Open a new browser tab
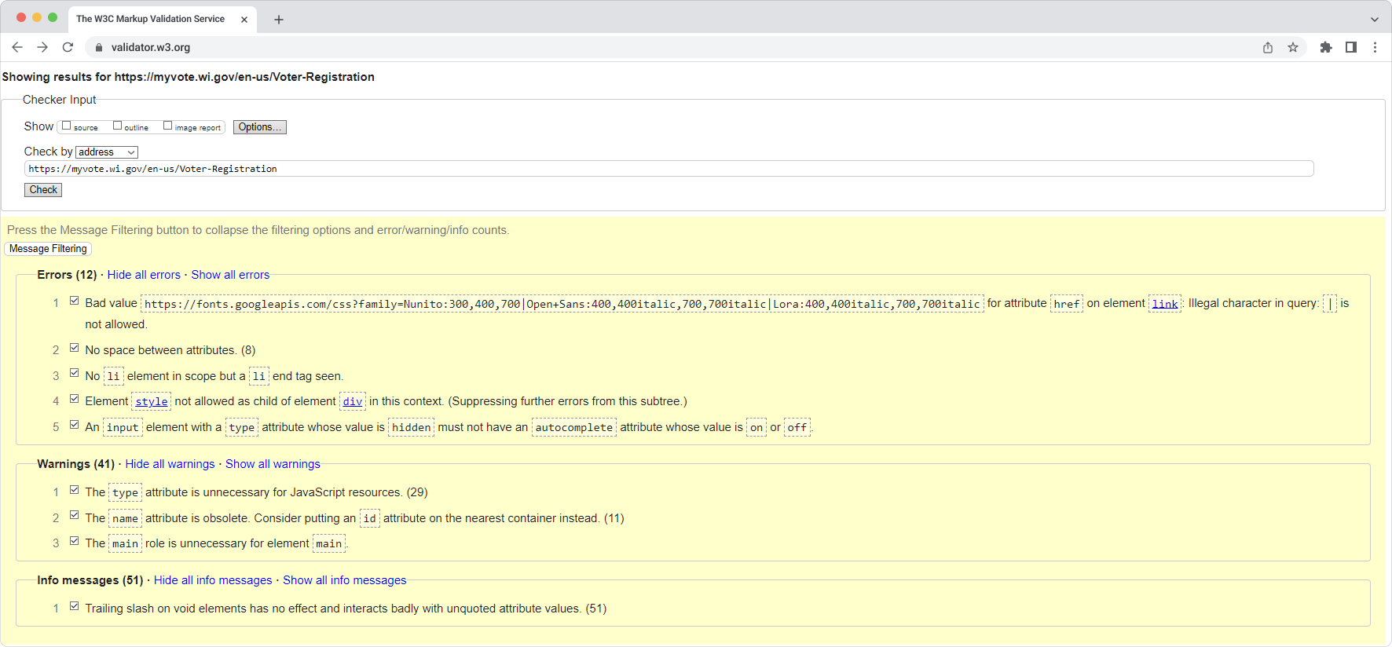The image size is (1392, 647). click(x=279, y=20)
